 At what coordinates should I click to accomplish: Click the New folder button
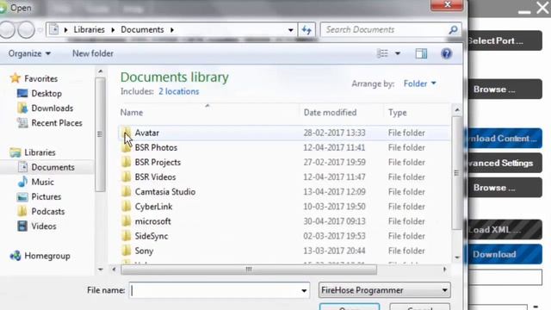[x=93, y=53]
